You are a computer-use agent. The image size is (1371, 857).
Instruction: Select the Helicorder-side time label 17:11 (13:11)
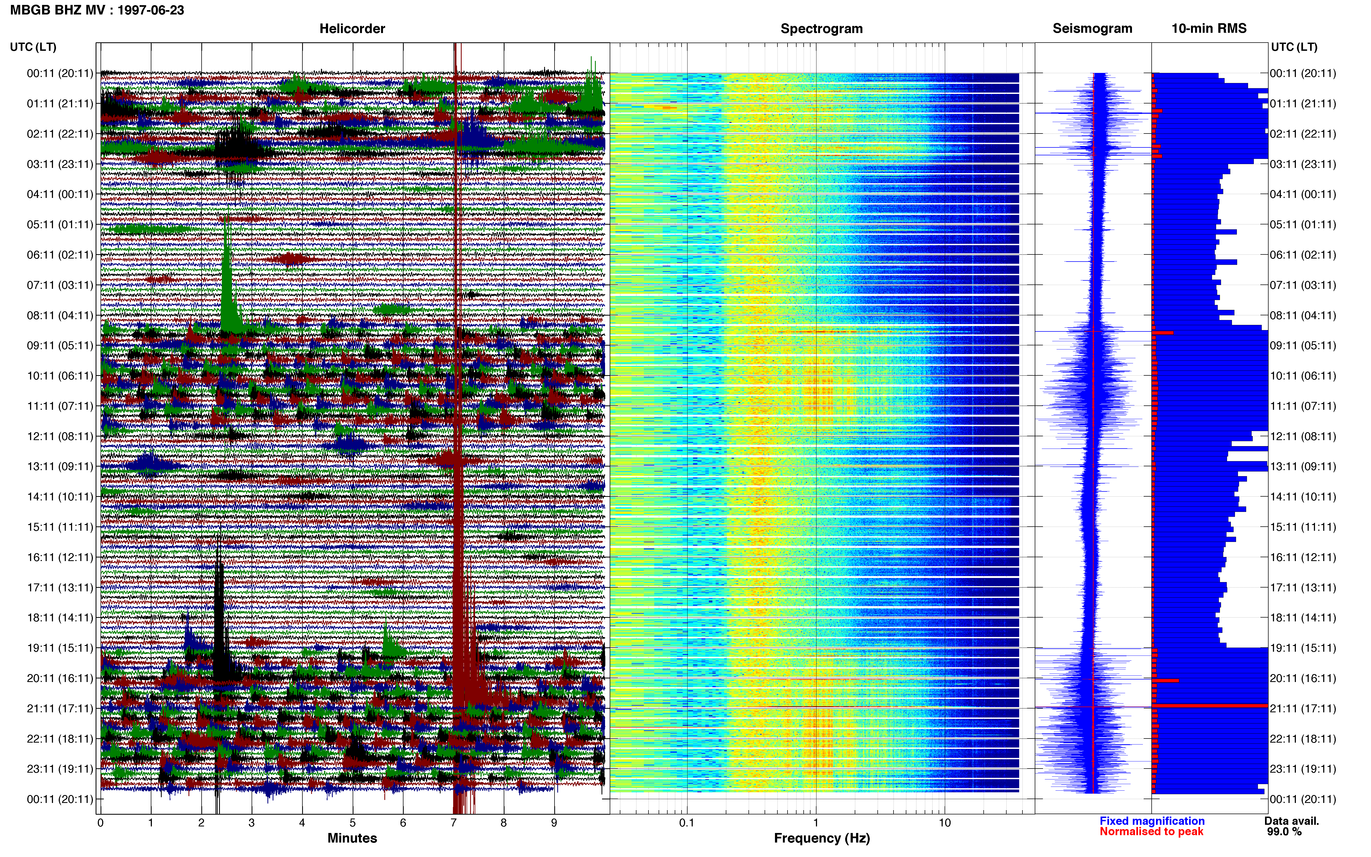(x=60, y=587)
